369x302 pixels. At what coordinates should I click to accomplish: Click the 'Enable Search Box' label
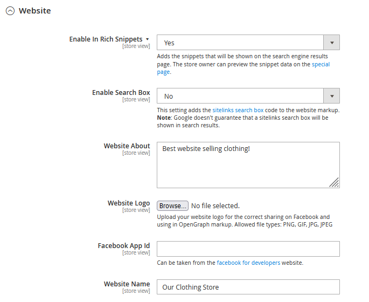(x=121, y=93)
